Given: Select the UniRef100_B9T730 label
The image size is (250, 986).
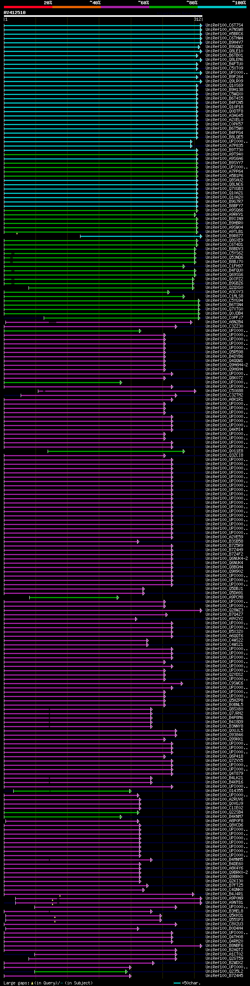Looking at the screenshot, I should pyautogui.click(x=224, y=150).
